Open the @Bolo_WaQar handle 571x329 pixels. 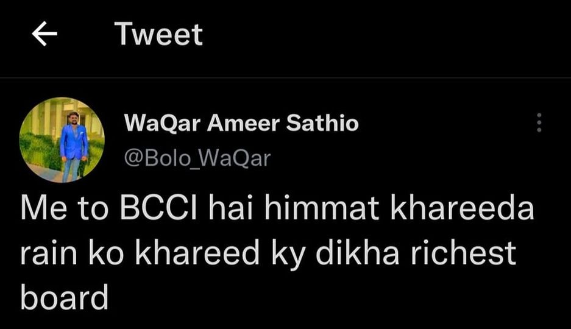(197, 158)
